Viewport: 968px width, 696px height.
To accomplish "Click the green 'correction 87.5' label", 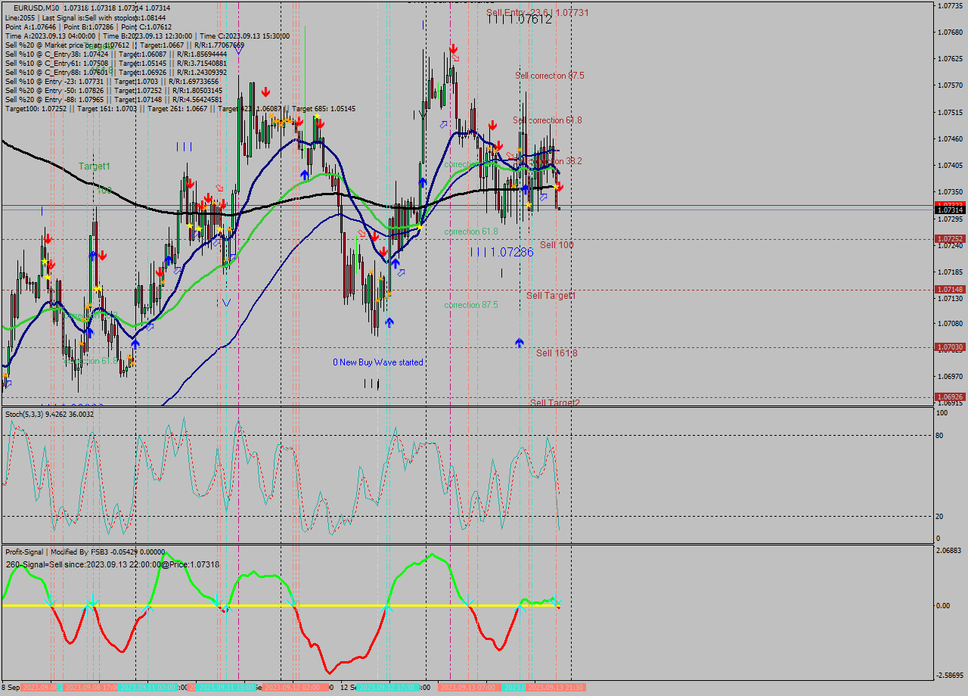I will pyautogui.click(x=471, y=305).
